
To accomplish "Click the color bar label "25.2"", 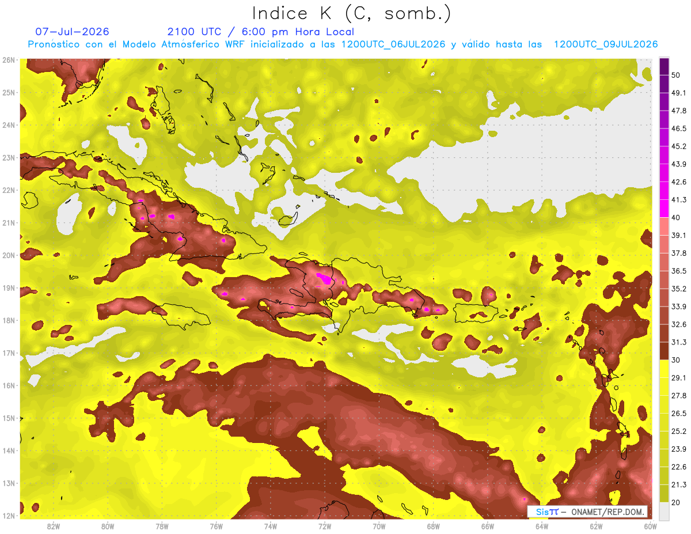I will coord(679,431).
